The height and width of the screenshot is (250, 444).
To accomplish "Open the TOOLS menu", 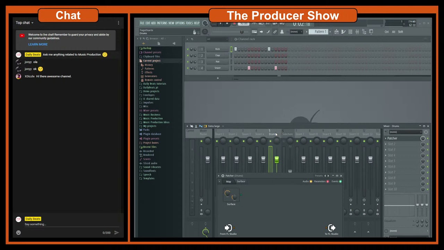I will click(189, 23).
